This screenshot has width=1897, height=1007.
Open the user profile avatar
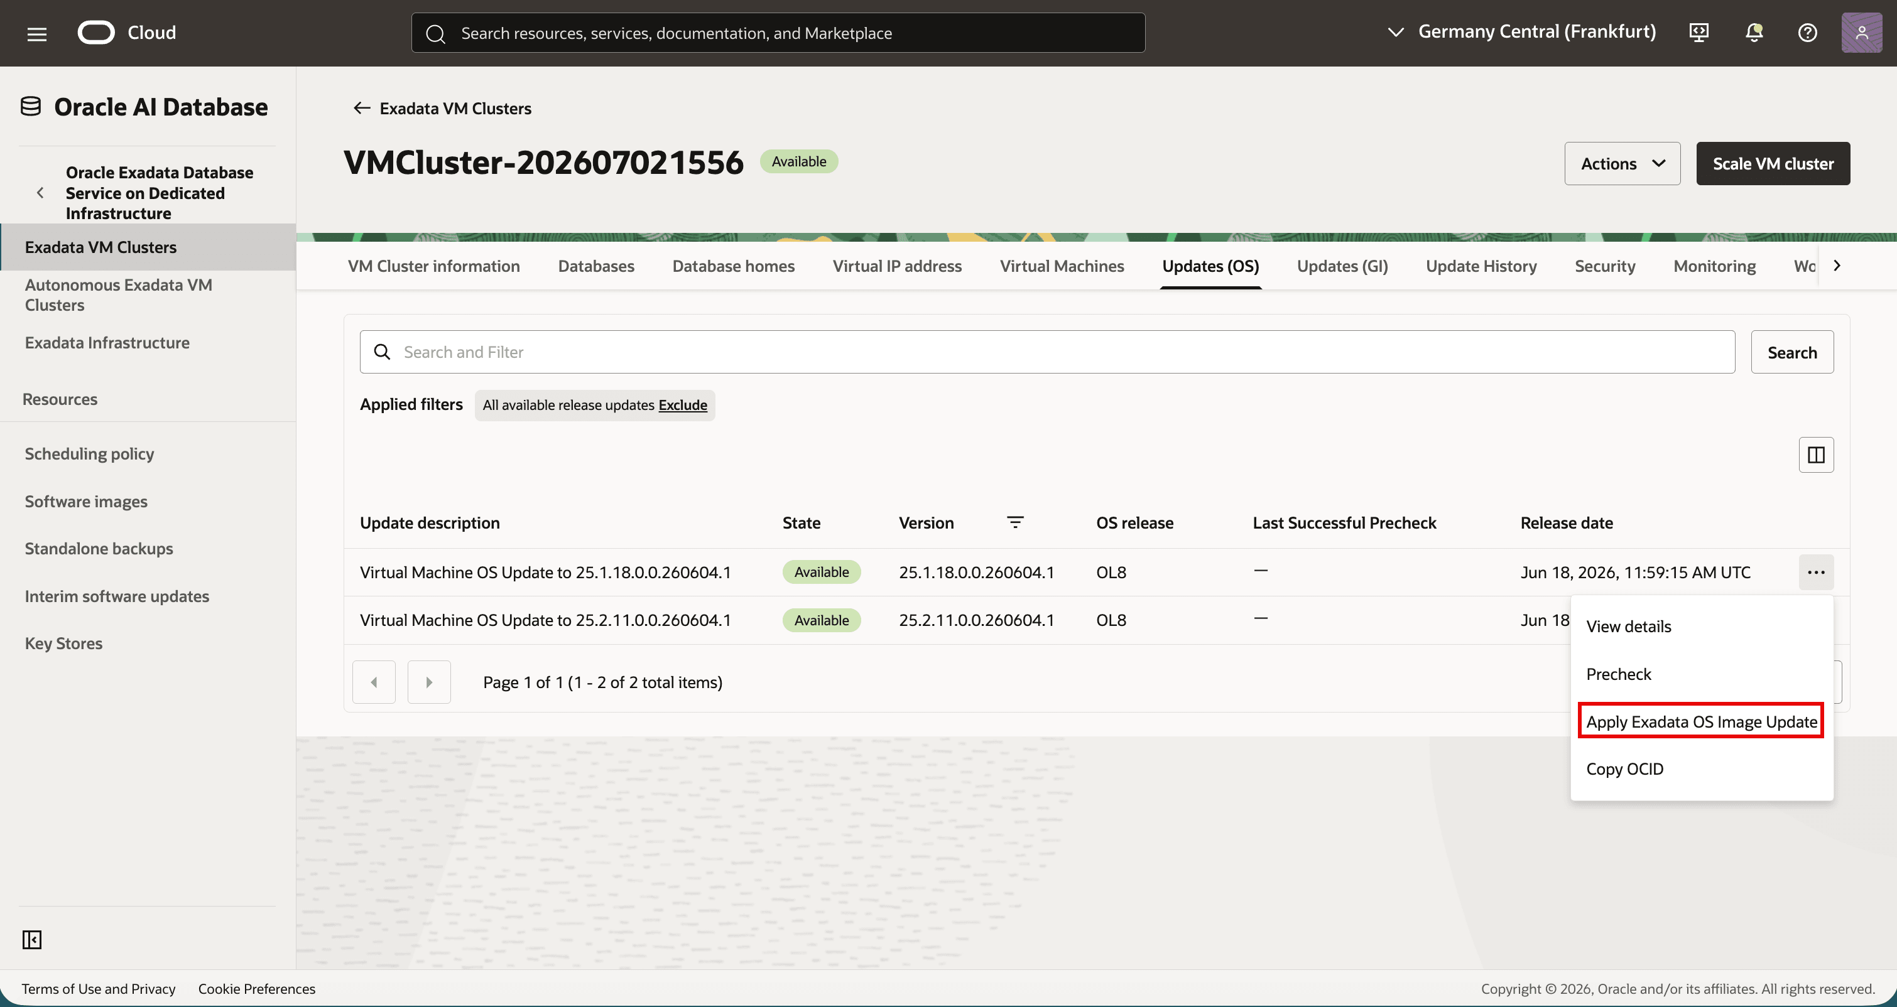(1861, 33)
